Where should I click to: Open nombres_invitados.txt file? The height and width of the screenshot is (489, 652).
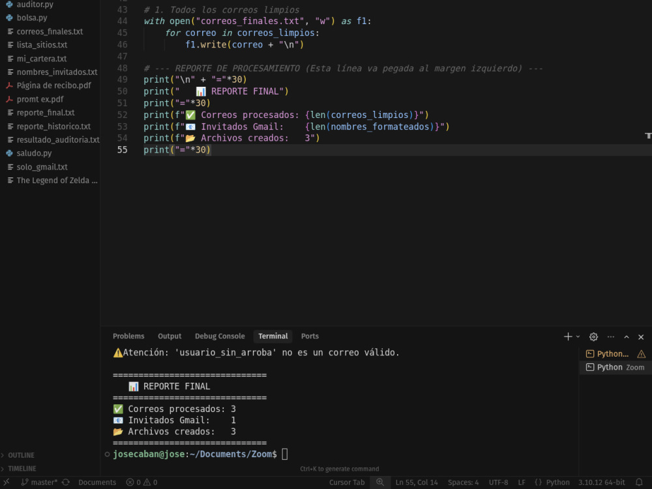click(57, 72)
